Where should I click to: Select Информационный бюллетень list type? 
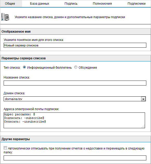click(24, 67)
